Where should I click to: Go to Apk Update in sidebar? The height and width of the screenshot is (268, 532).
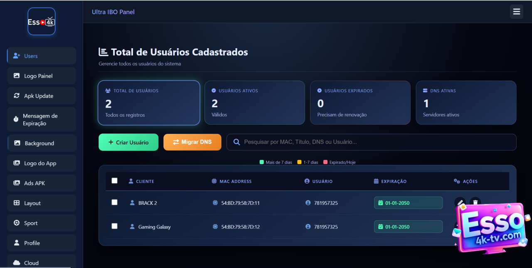42,96
